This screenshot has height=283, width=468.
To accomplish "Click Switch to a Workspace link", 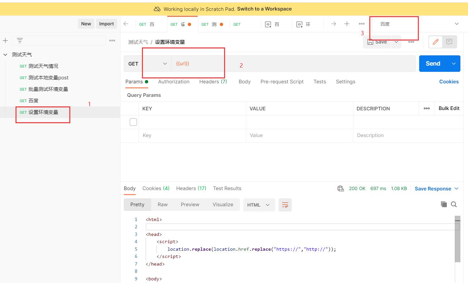I will pos(264,9).
